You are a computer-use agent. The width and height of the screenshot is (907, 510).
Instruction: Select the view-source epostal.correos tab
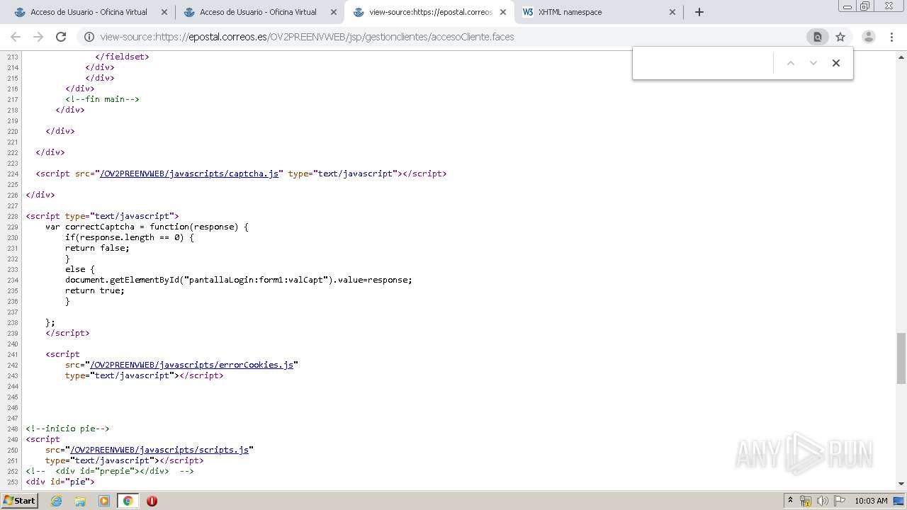429,12
